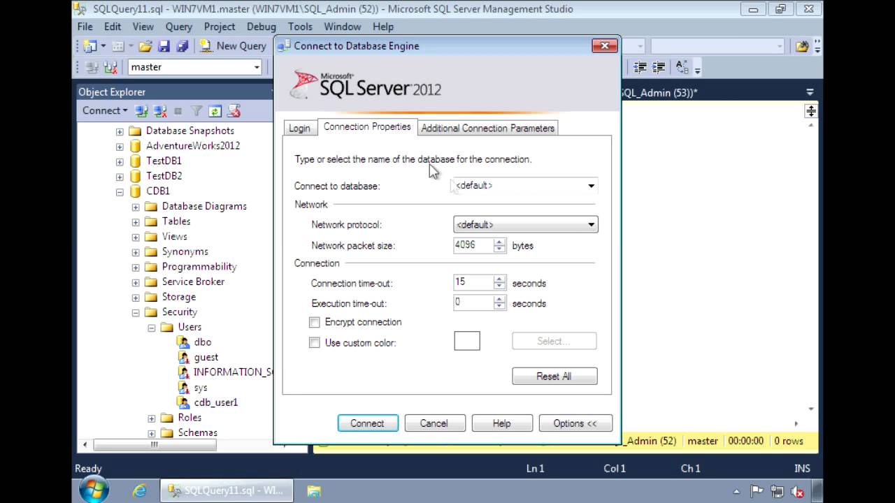
Task: Open the Tools menu
Action: click(x=300, y=27)
